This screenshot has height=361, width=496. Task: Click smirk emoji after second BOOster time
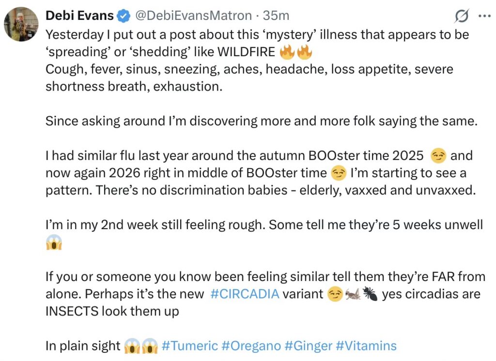tap(338, 173)
